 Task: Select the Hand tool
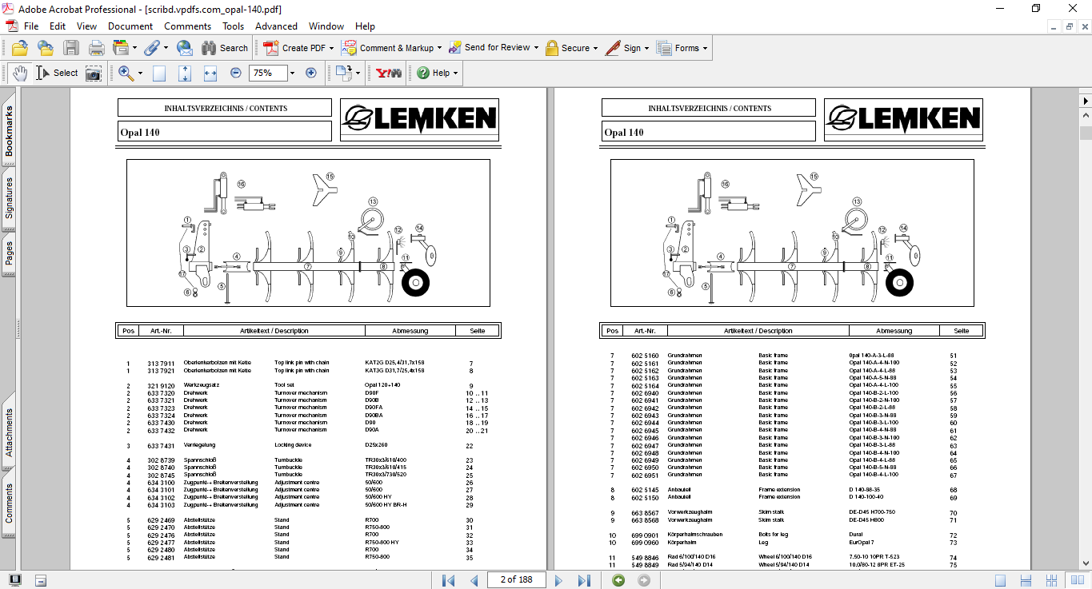(20, 73)
